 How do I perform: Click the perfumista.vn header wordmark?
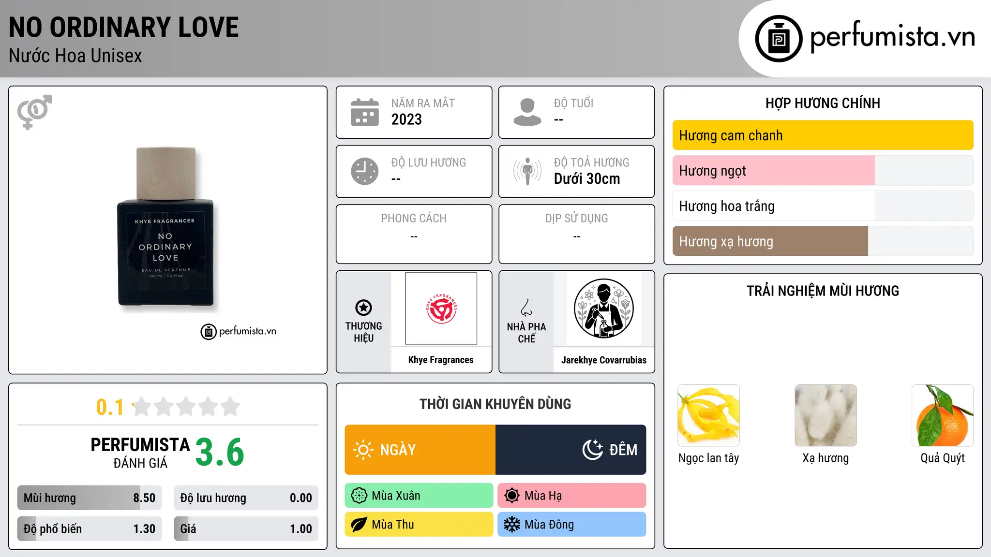pos(892,37)
